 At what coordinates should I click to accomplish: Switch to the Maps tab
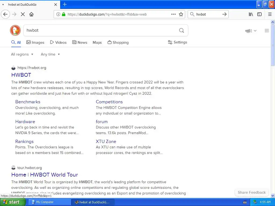[x=97, y=42]
